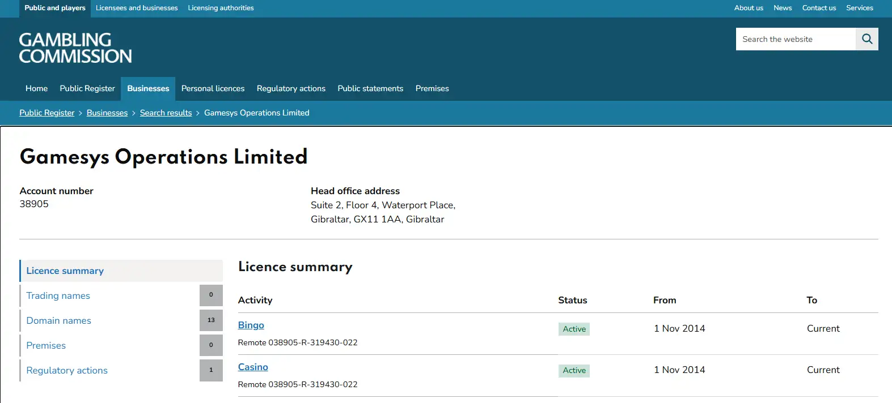
Task: Select the account number 38905
Action: click(x=34, y=204)
